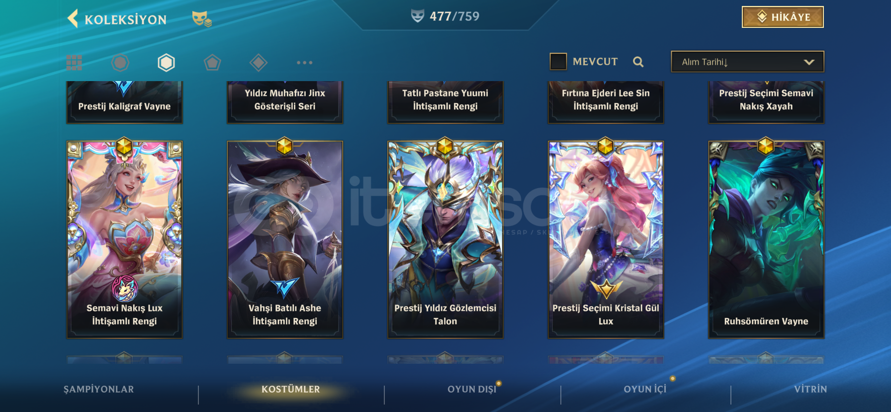
Task: Open Semavi Nakış Lux skin card
Action: 124,239
